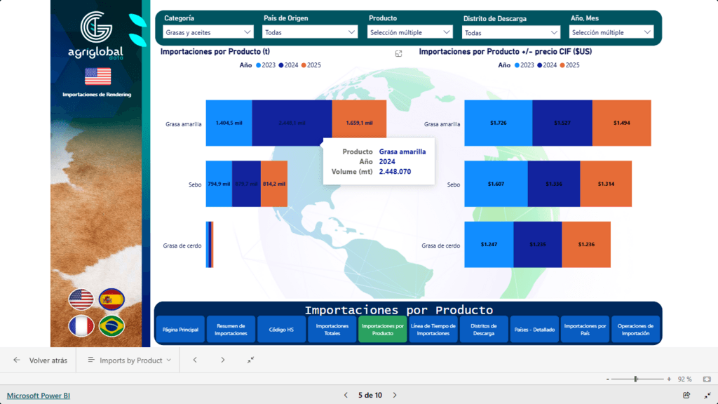The image size is (718, 404).
Task: Click focus mode icon on left chart
Action: click(398, 53)
